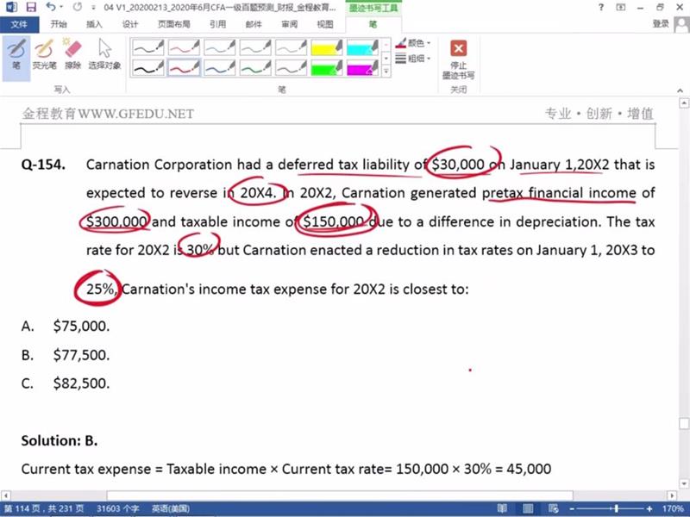Undo the last action in Quick Access toolbar
Viewport: 690px width, 517px height.
[52, 7]
